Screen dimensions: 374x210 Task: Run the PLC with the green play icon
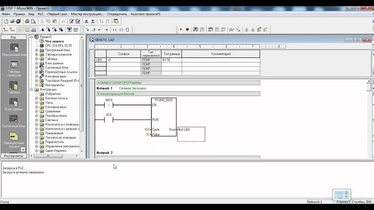pos(181,29)
